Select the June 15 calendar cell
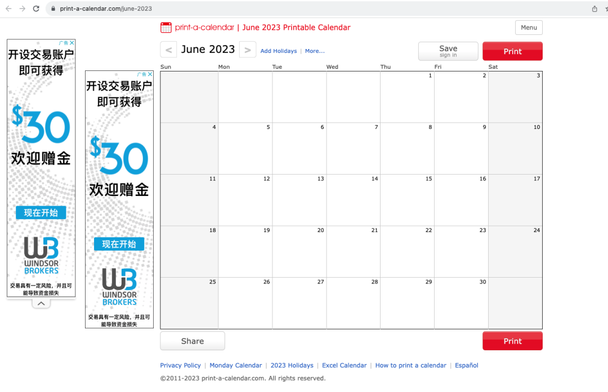Screen dimensions: 608x392 [407, 200]
